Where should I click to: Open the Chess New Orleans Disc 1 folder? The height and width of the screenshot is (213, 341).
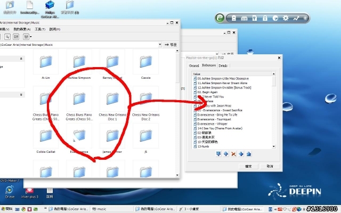pos(112,103)
